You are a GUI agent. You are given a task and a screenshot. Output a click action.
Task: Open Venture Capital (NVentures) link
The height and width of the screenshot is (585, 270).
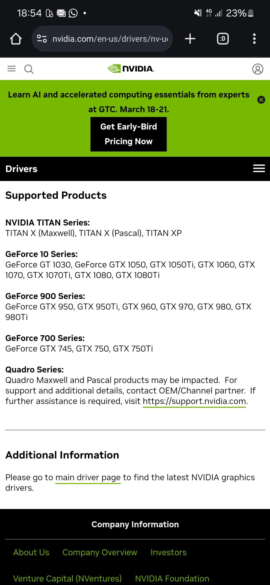pos(67,578)
